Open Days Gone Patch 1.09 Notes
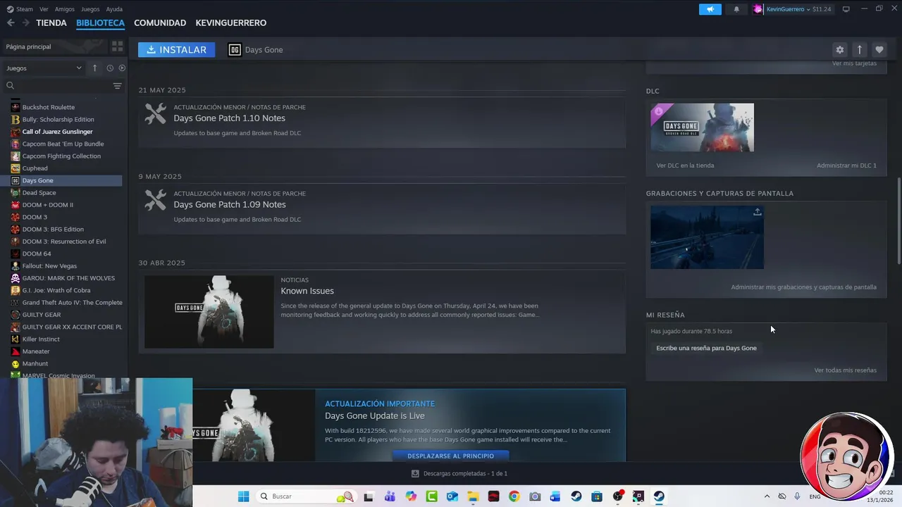Image resolution: width=902 pixels, height=507 pixels. pyautogui.click(x=229, y=204)
